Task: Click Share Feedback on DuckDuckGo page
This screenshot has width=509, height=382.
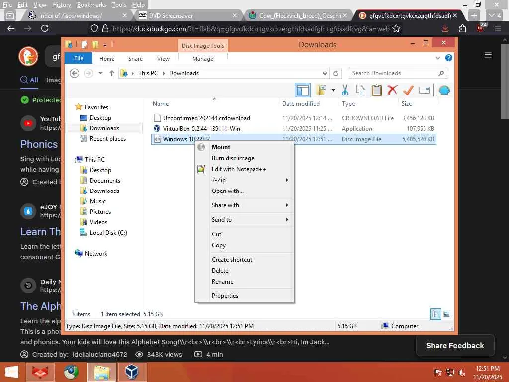Action: click(x=455, y=346)
